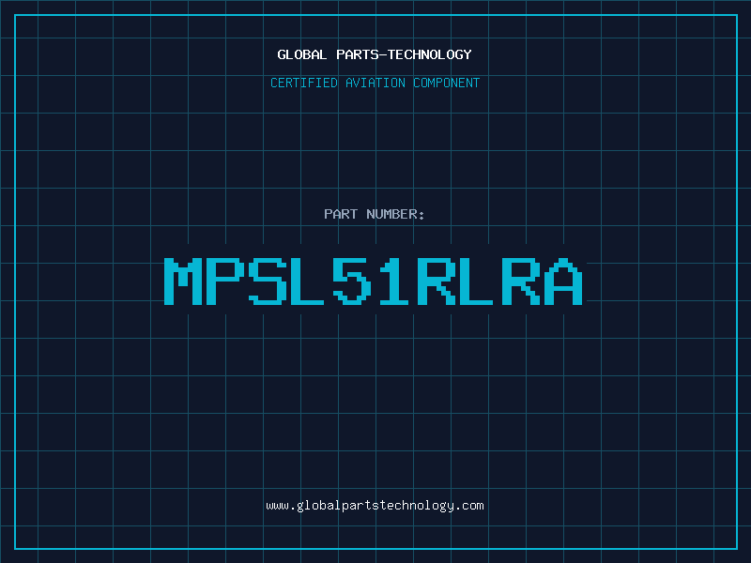
Task: Click the letter M in the part number
Action: point(183,281)
